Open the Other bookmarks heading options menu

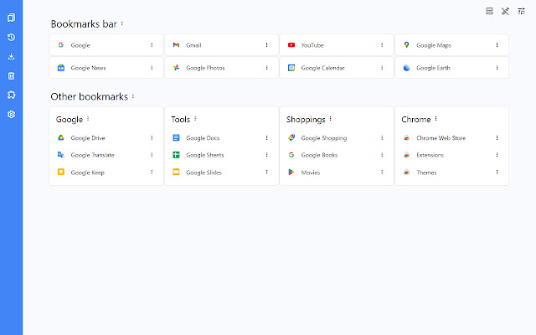[133, 96]
